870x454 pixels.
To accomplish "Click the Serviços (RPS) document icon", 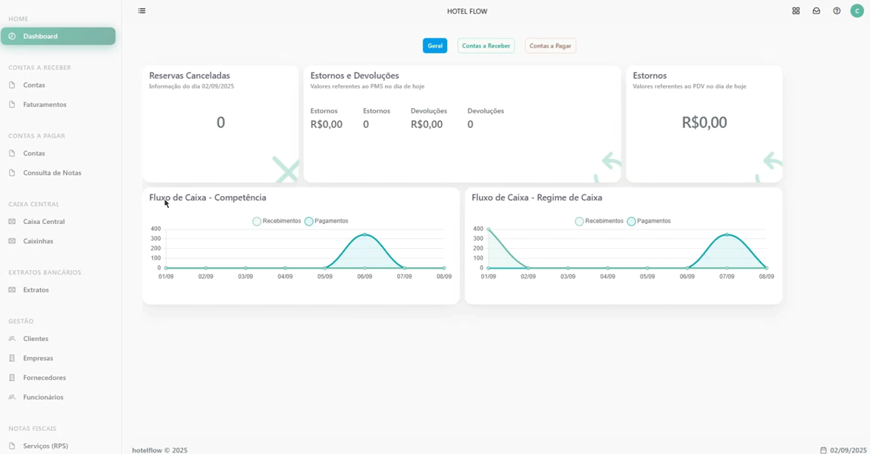I will pyautogui.click(x=12, y=446).
